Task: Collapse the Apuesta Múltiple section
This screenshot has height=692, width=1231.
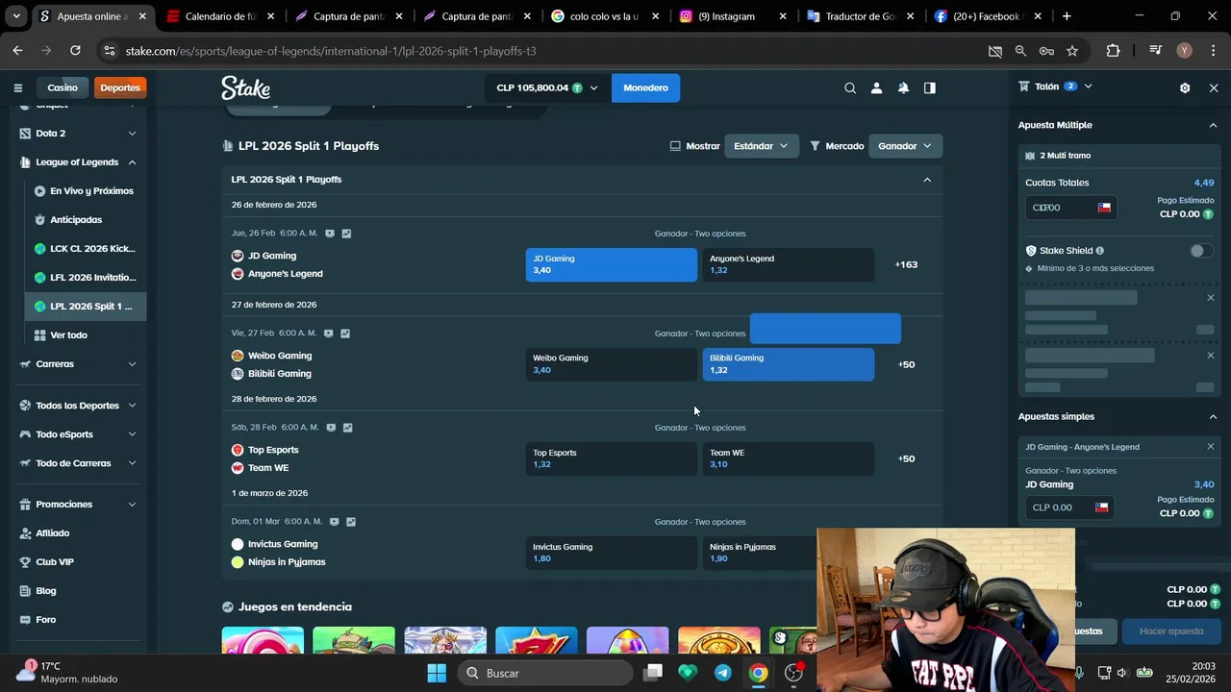Action: [1213, 125]
